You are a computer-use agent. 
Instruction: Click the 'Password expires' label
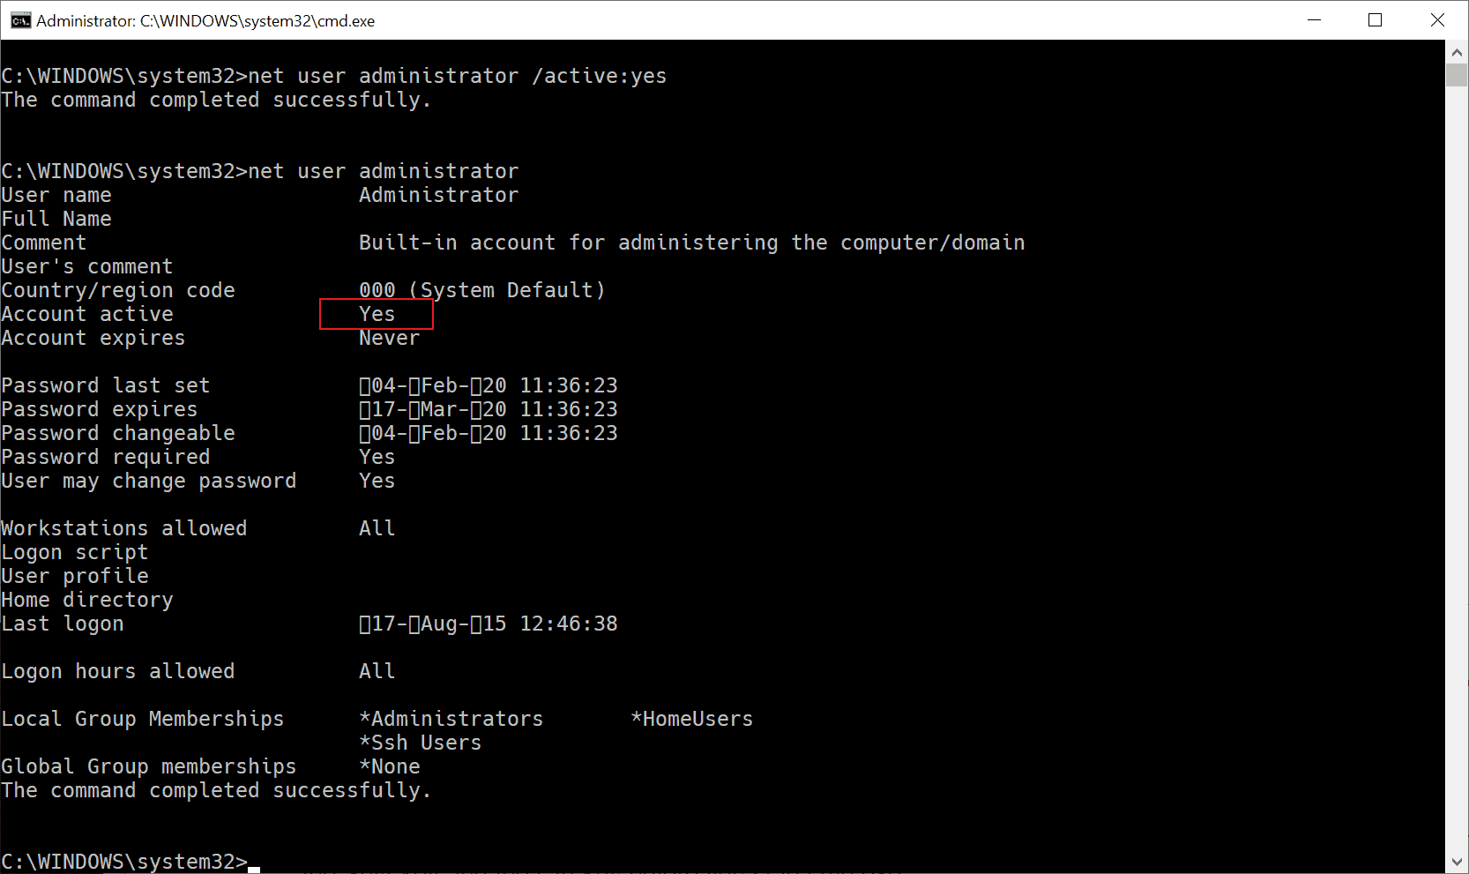[x=100, y=409]
